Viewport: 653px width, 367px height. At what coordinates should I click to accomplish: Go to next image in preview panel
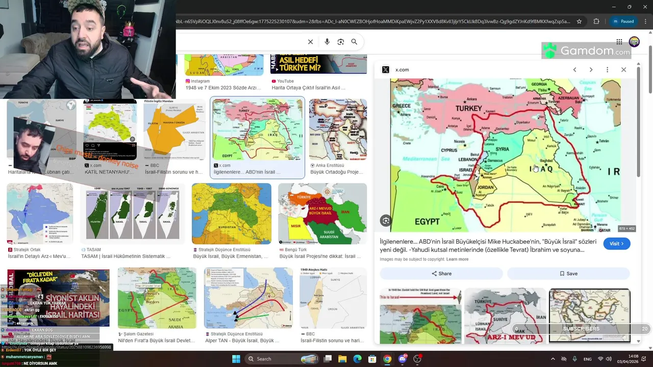pyautogui.click(x=591, y=69)
